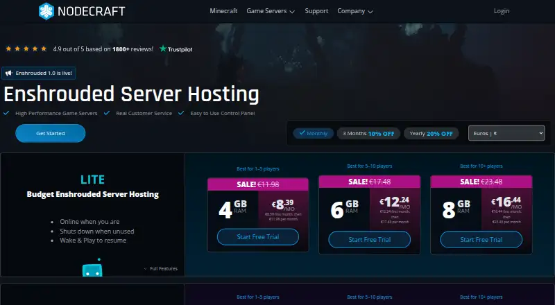The image size is (555, 305).
Task: Click the SALE! €23.48 banner
Action: [481, 182]
